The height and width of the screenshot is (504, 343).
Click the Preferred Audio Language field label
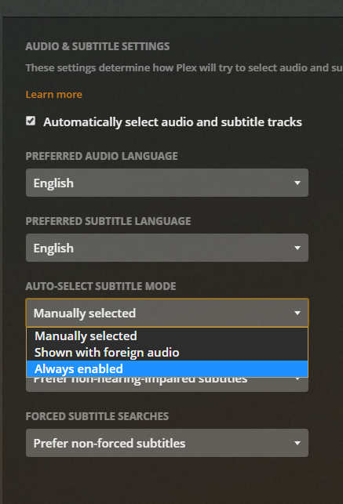tap(102, 156)
